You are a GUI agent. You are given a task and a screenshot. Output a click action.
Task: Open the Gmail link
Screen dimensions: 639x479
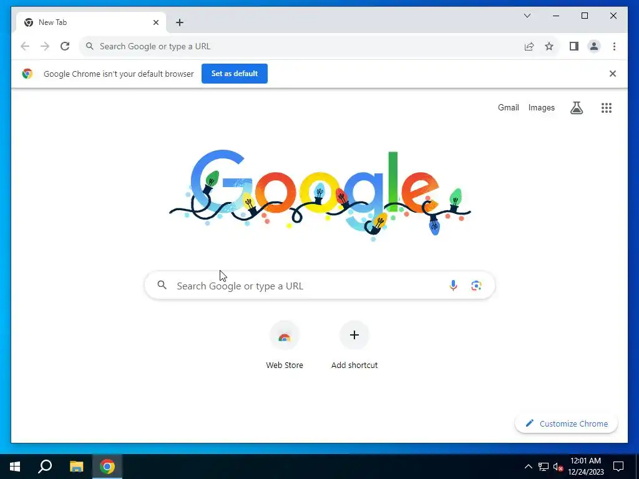click(x=508, y=108)
